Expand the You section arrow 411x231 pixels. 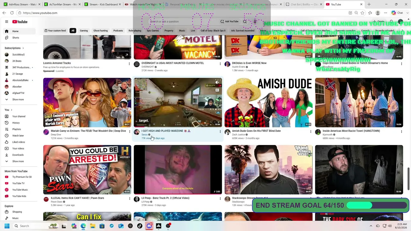[12, 110]
